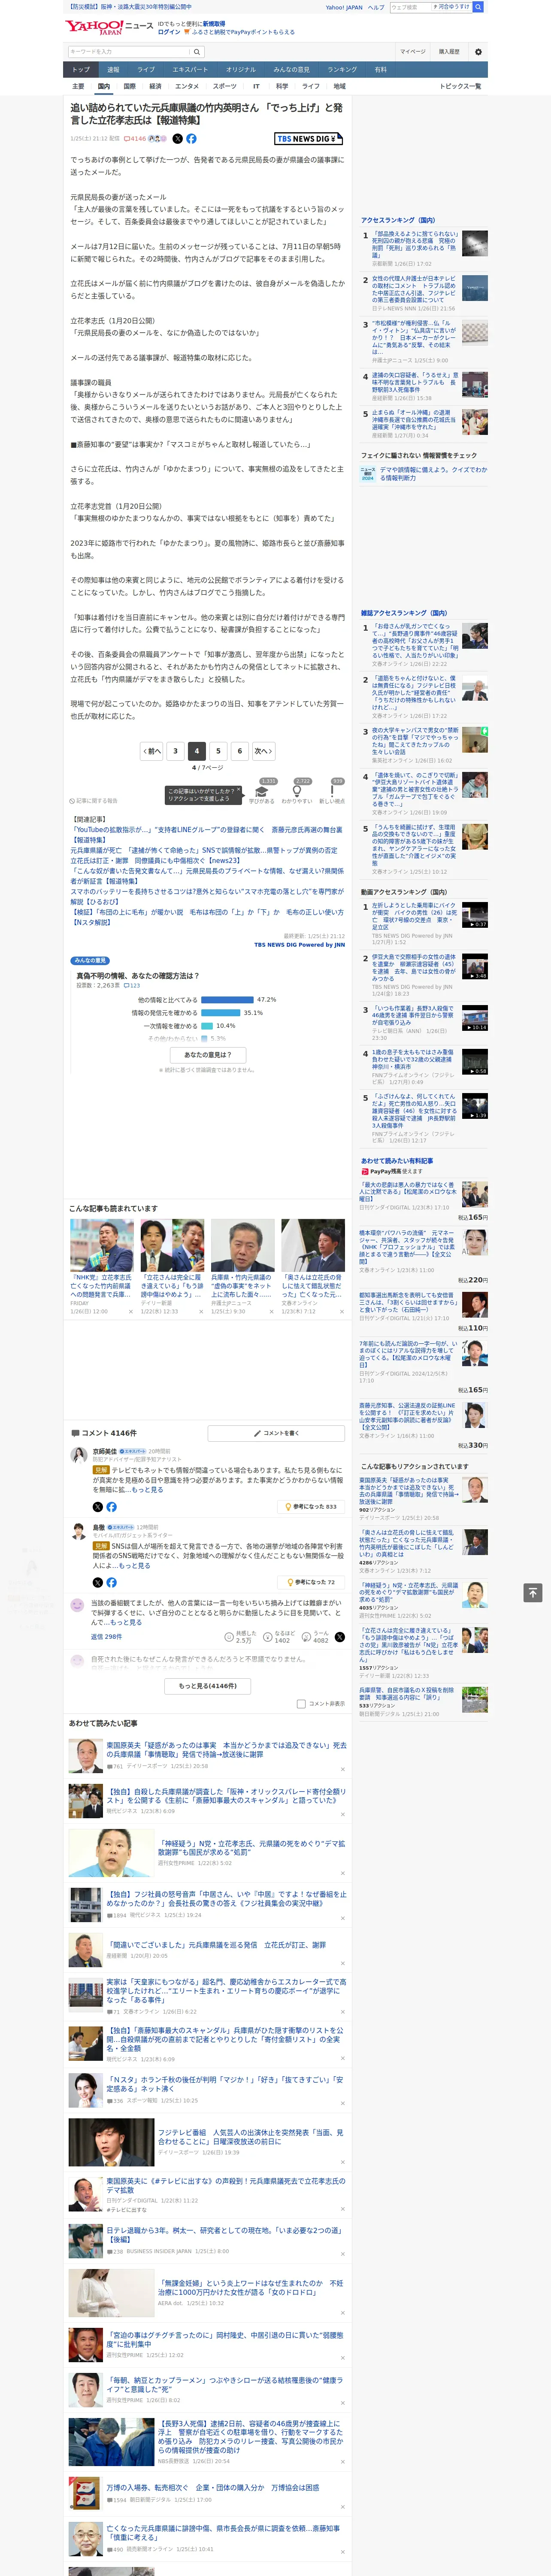Share article on Facebook below the headline
The image size is (551, 2576).
pos(191,139)
